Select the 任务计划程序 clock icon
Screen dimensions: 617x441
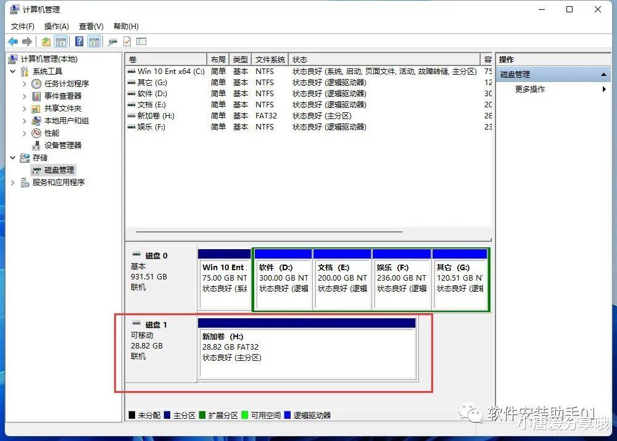[36, 84]
